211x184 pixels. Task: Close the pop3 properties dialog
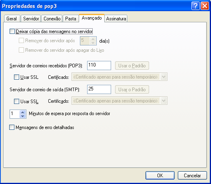pos(205,6)
